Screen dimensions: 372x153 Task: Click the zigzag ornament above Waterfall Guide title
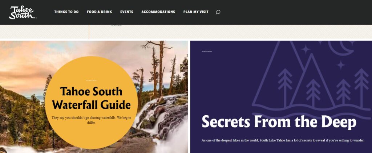[x=91, y=80]
